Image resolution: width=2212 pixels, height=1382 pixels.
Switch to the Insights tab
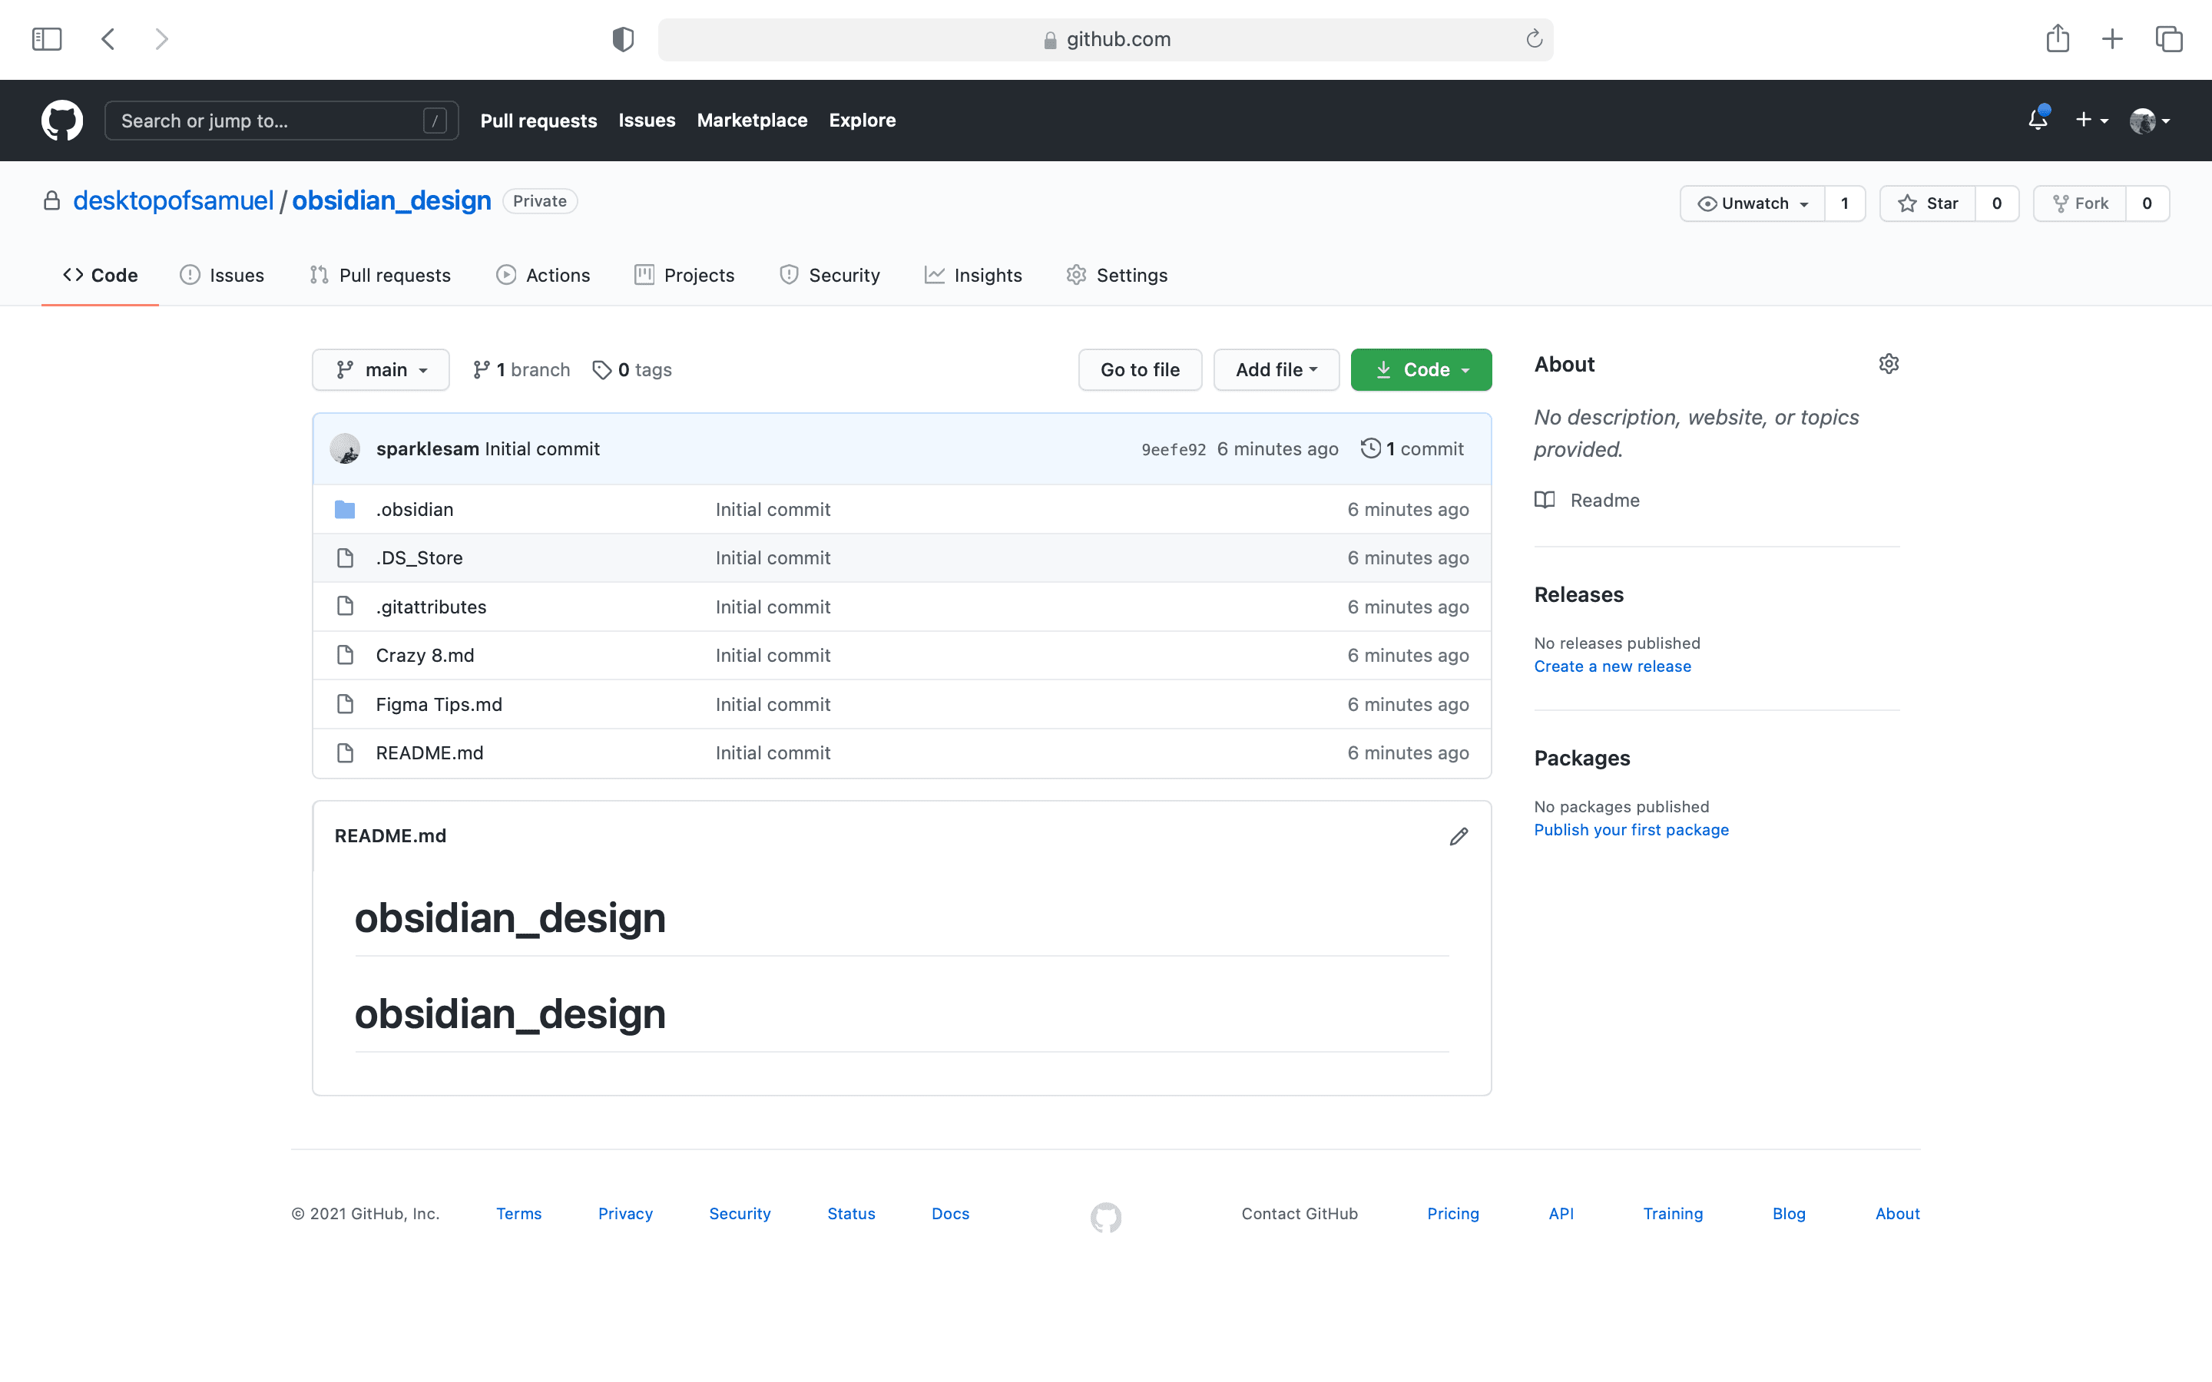click(x=973, y=275)
